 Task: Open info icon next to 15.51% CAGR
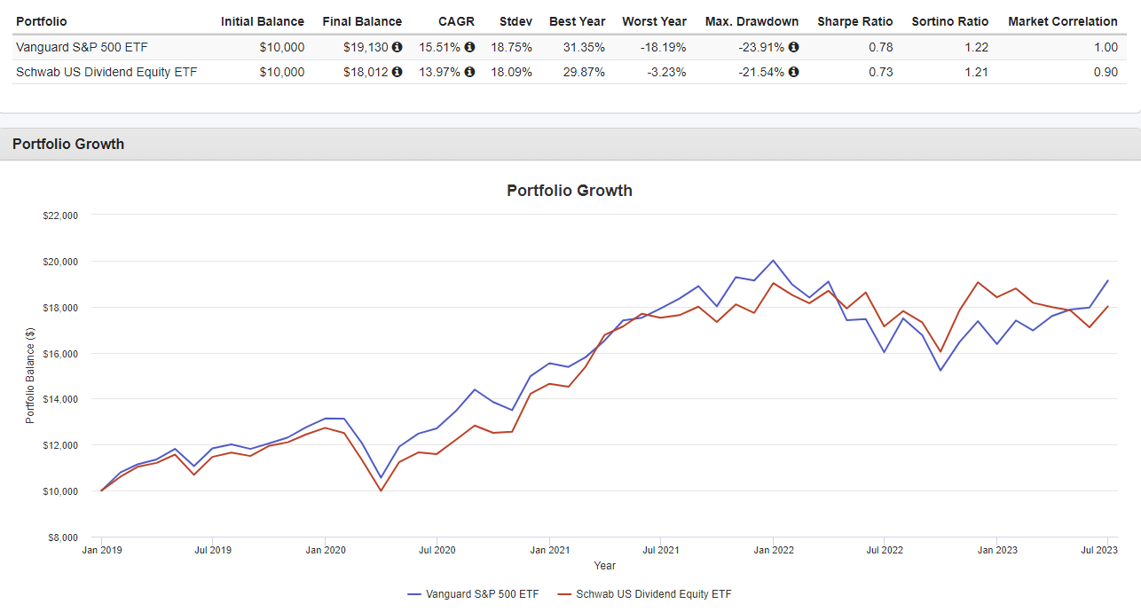pyautogui.click(x=469, y=47)
